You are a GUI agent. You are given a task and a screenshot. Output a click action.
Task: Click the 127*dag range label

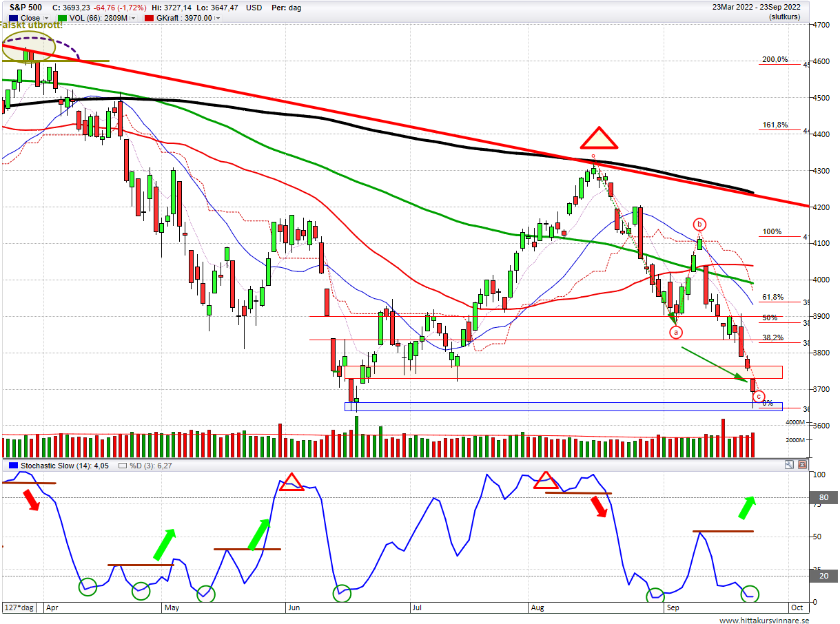coord(19,608)
